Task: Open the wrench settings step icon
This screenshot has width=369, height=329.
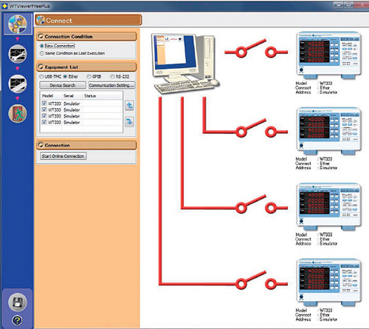Action: (17, 54)
